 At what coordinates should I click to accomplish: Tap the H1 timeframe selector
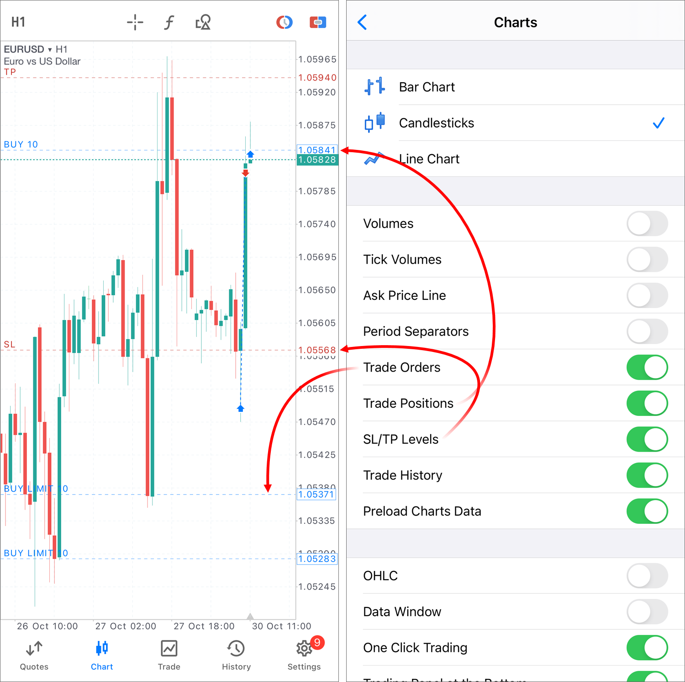coord(18,21)
